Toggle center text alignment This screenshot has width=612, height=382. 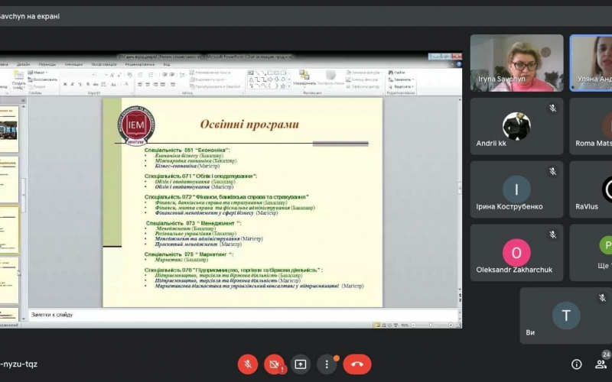click(147, 84)
